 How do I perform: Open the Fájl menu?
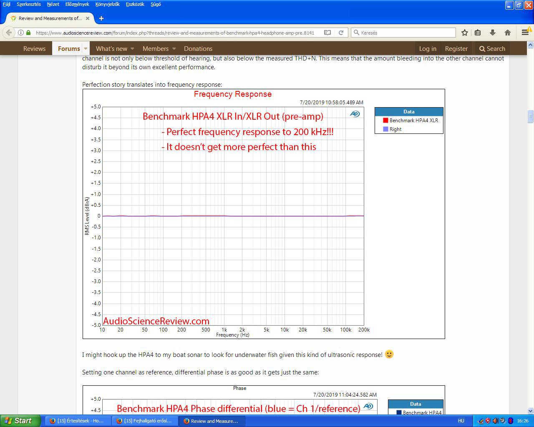7,4
